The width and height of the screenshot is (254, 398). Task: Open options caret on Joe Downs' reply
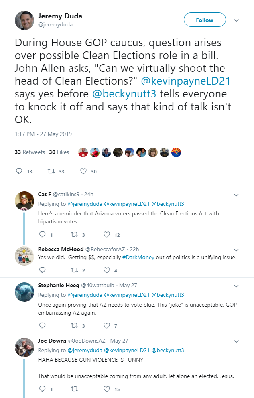pyautogui.click(x=236, y=341)
